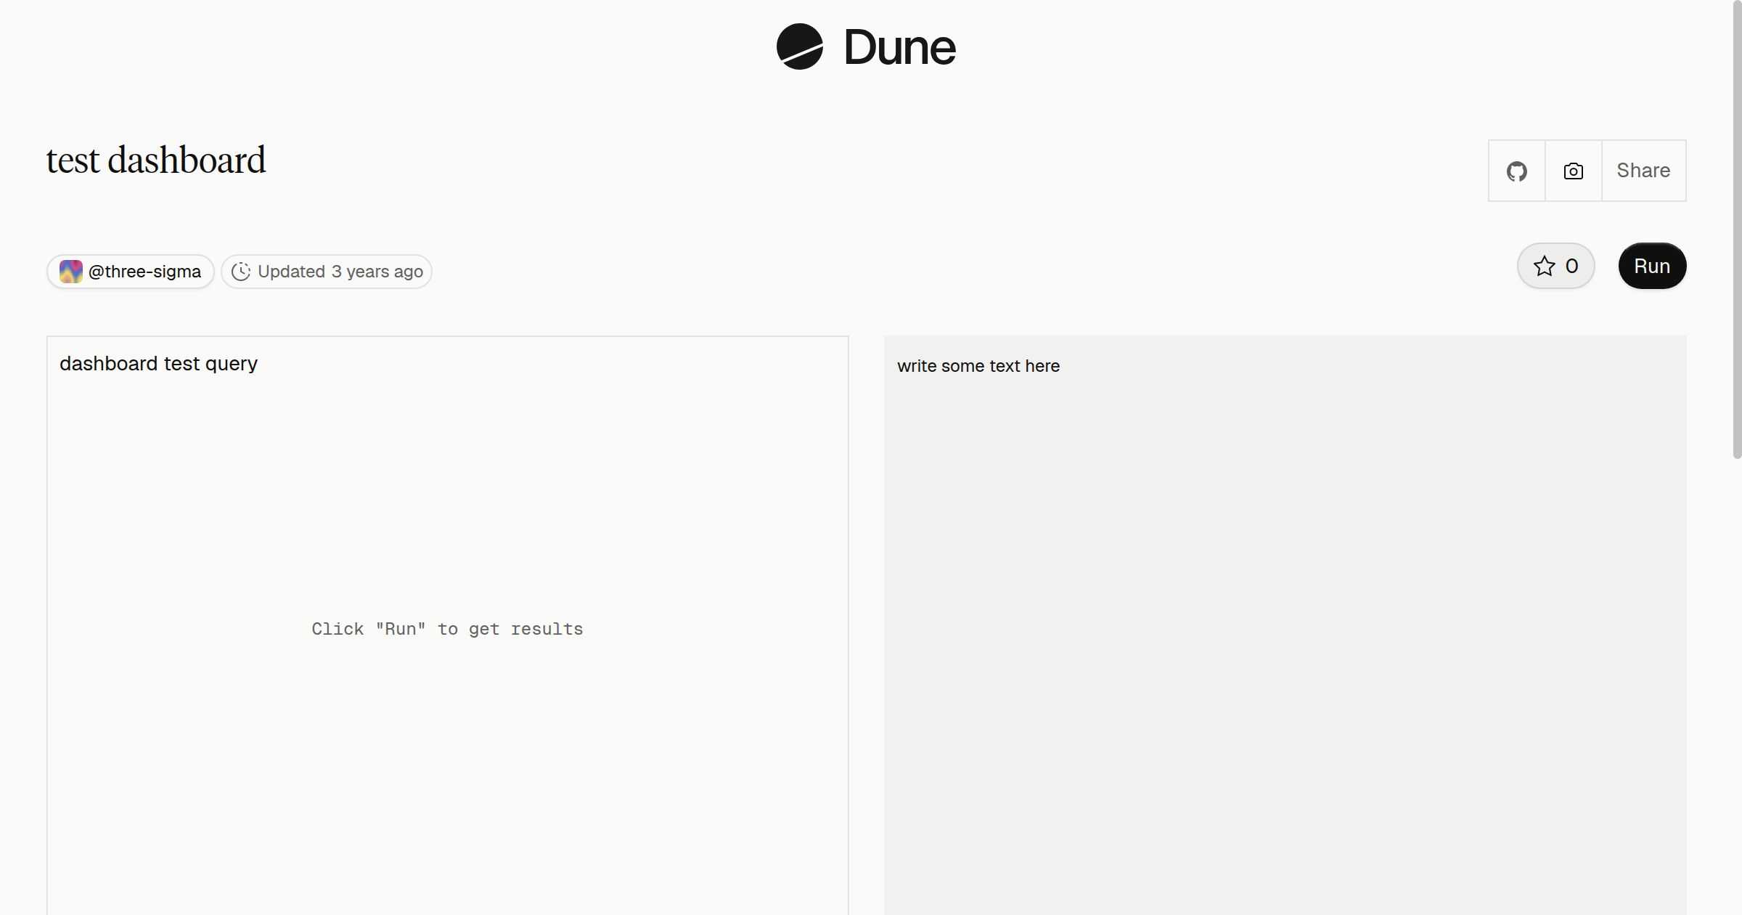Click the Updated 3 years ago badge
This screenshot has height=915, width=1742.
(x=327, y=272)
